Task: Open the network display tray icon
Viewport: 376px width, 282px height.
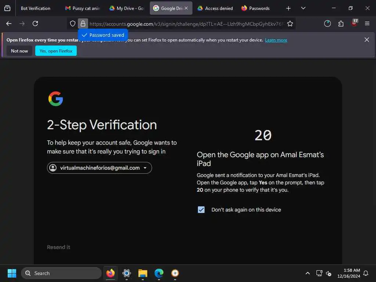Action: coord(319,273)
